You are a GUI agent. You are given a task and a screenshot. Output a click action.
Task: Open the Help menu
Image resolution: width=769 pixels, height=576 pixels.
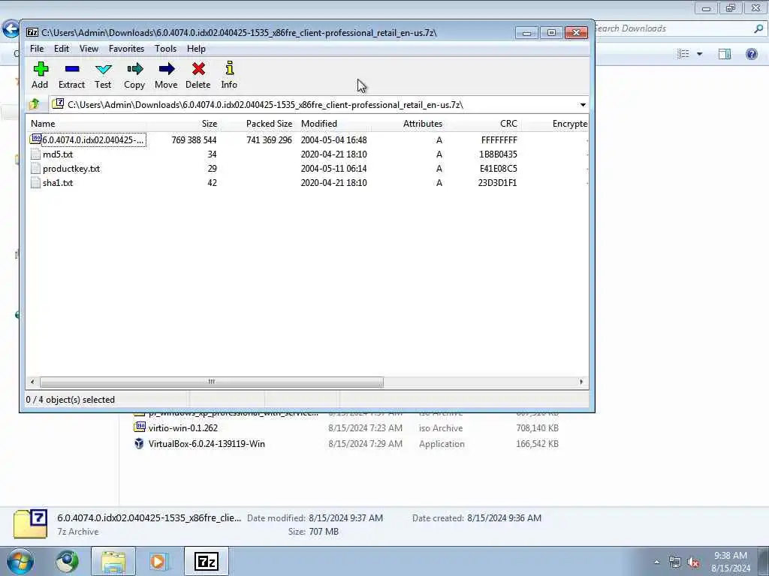pyautogui.click(x=196, y=49)
